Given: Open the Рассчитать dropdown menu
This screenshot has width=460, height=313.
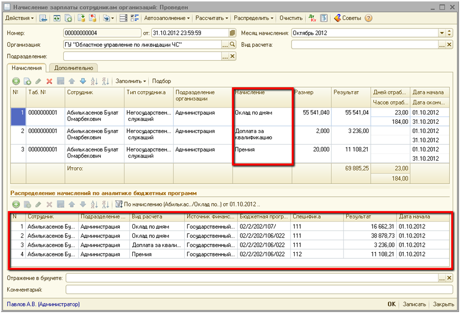Looking at the screenshot, I should [212, 18].
